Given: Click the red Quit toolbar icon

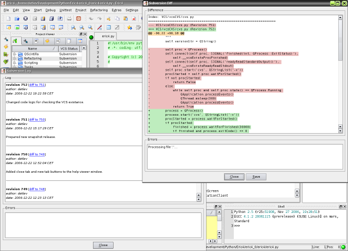Looking at the screenshot, I should click(x=78, y=18).
